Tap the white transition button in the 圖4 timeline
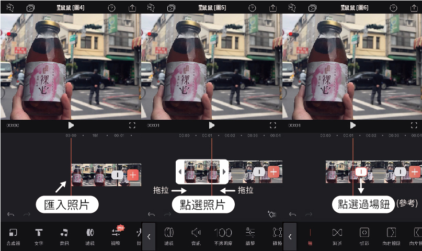This screenshot has height=251, width=422. point(117,175)
